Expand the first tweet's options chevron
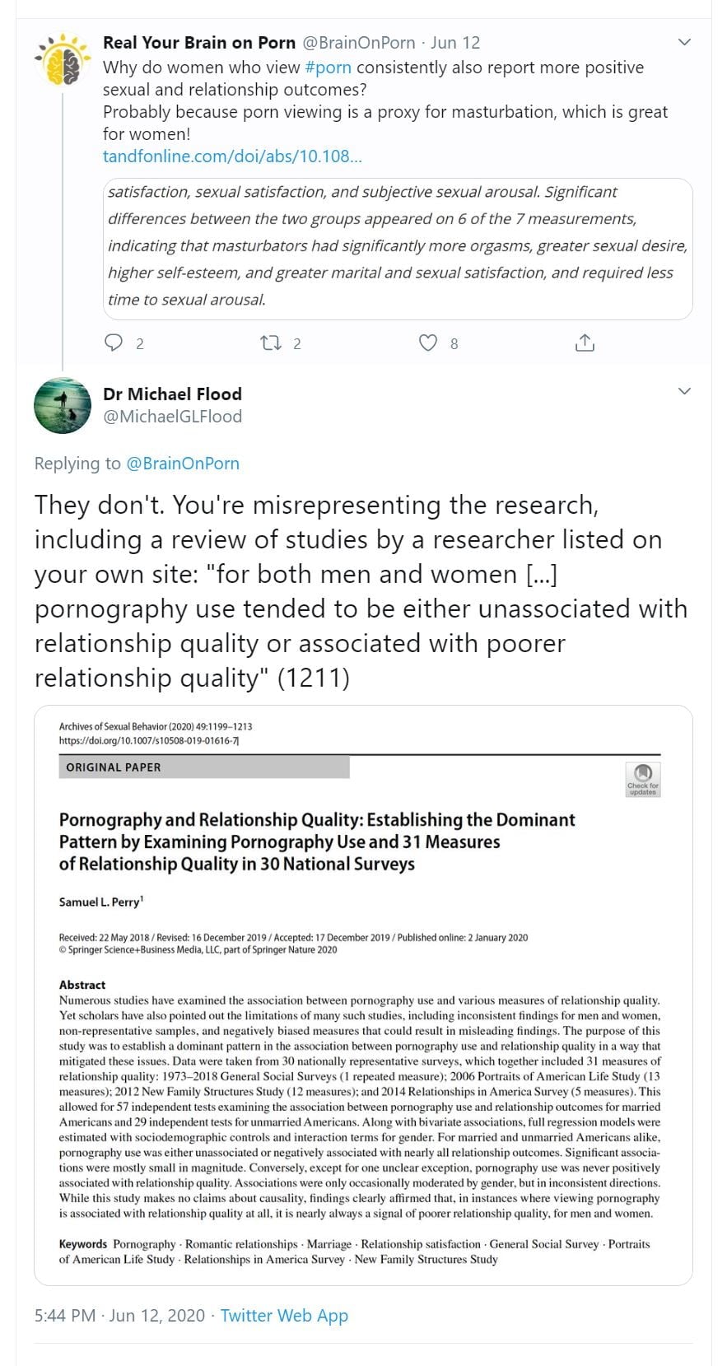This screenshot has height=1366, width=727. point(684,42)
